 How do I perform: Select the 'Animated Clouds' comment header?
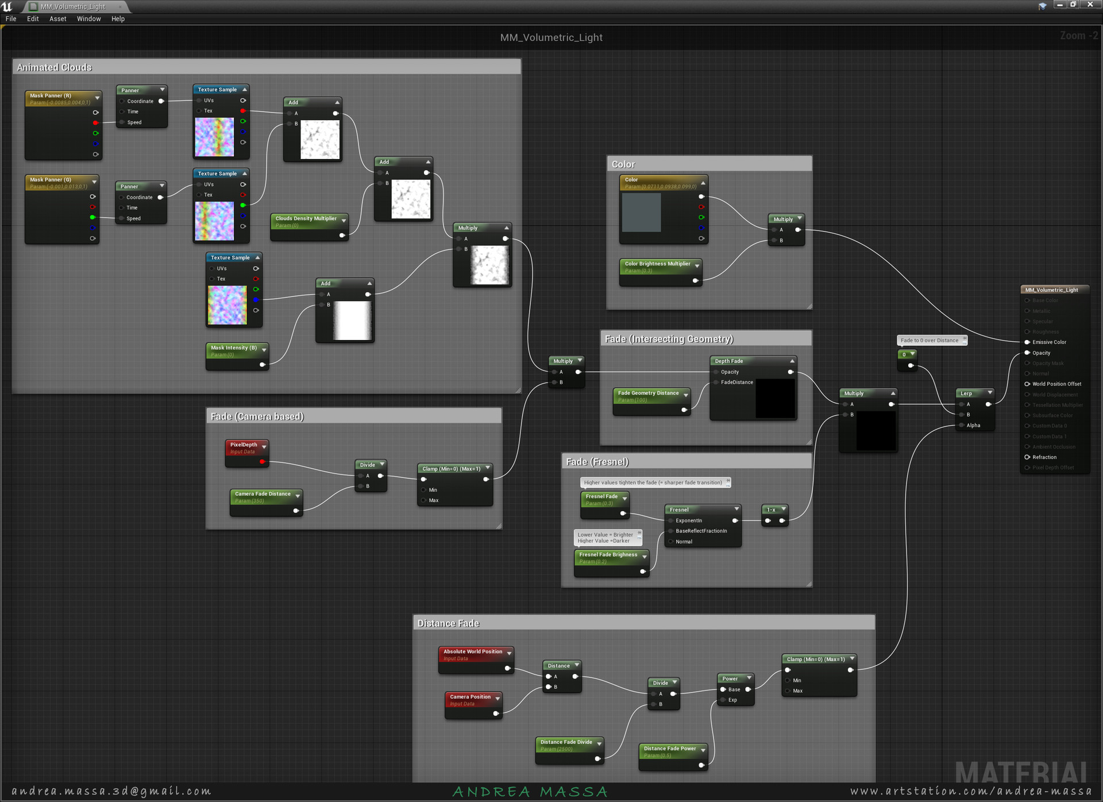tap(267, 67)
